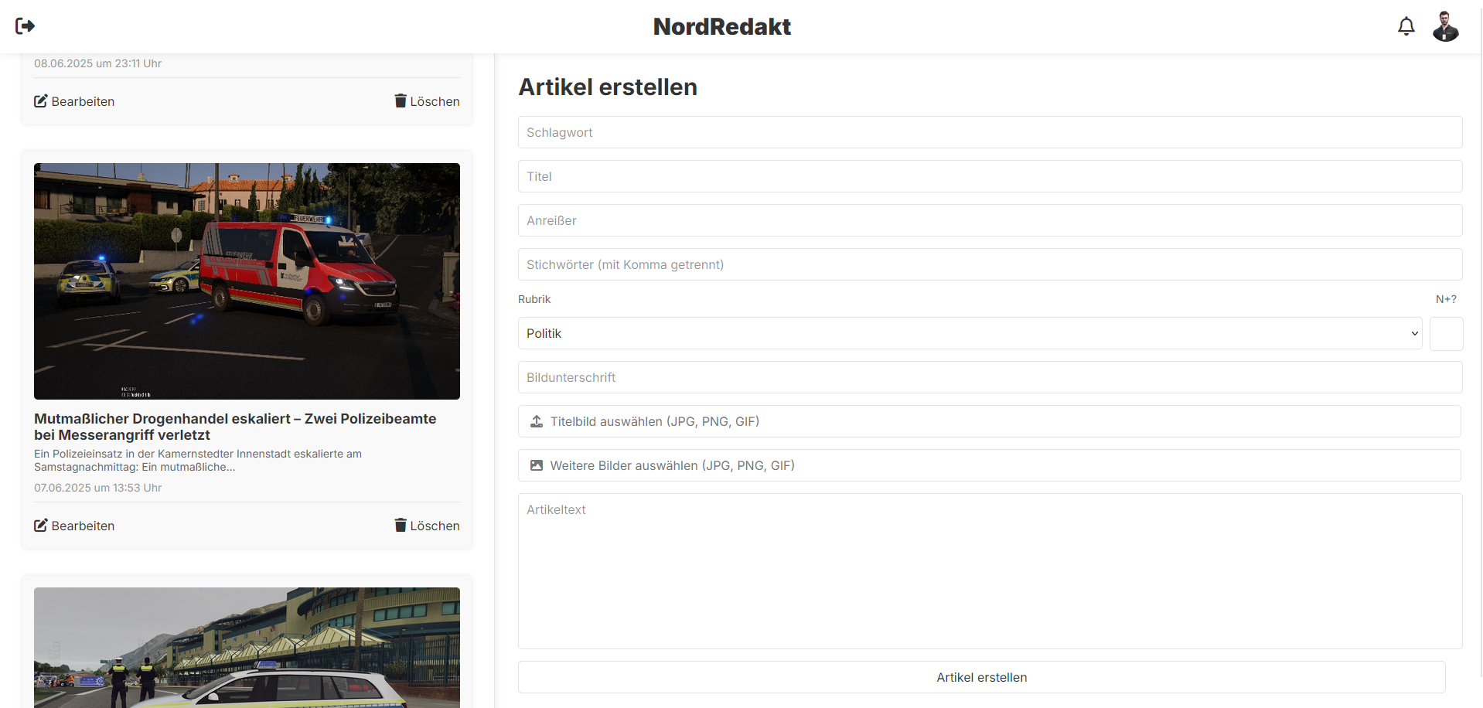
Task: Select the Artikel erstellen heading area
Action: [x=608, y=87]
